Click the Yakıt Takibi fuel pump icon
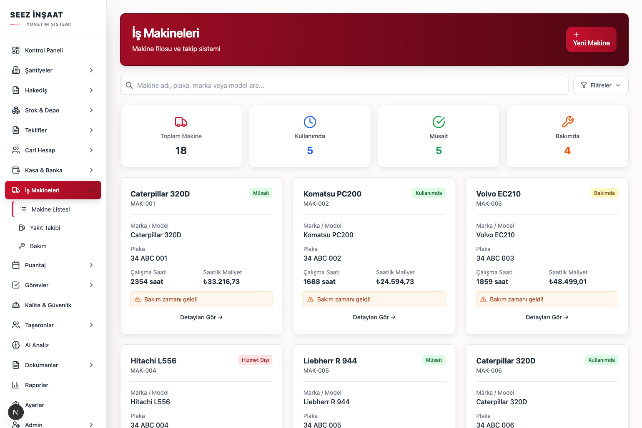This screenshot has width=642, height=428. (22, 228)
